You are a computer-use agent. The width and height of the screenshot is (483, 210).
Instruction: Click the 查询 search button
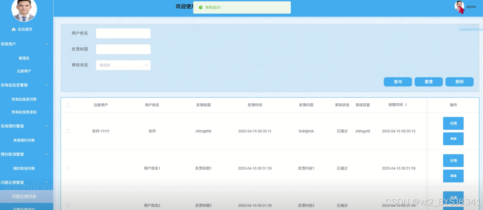[397, 82]
